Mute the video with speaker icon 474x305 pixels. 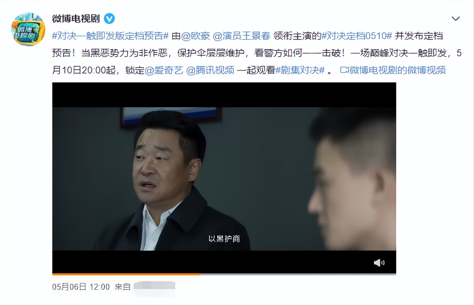pos(379,263)
